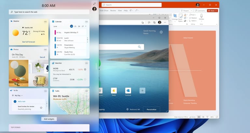
Task: Open new tab page settings gear
Action: (161, 32)
